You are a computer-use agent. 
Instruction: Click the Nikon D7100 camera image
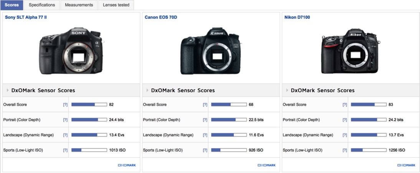click(x=351, y=51)
